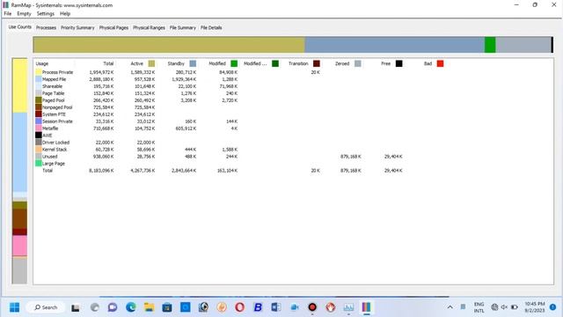563x317 pixels.
Task: Click the Driver Locked gray swatch
Action: [39, 143]
